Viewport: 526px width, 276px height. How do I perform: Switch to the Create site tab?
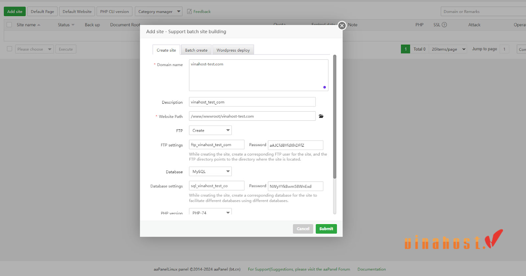pyautogui.click(x=166, y=50)
